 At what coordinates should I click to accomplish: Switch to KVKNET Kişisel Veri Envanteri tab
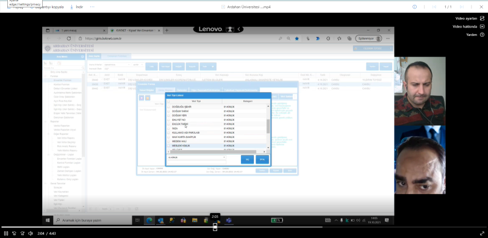coord(135,31)
